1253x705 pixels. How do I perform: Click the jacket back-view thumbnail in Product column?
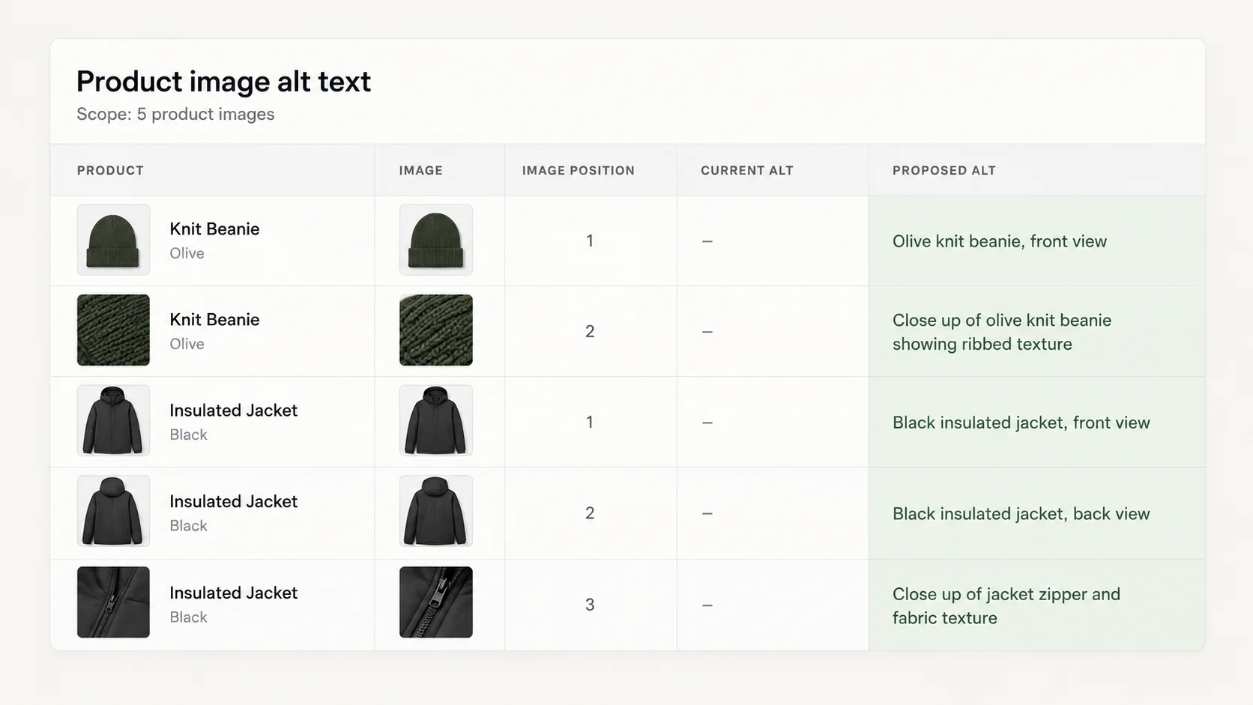pos(113,512)
